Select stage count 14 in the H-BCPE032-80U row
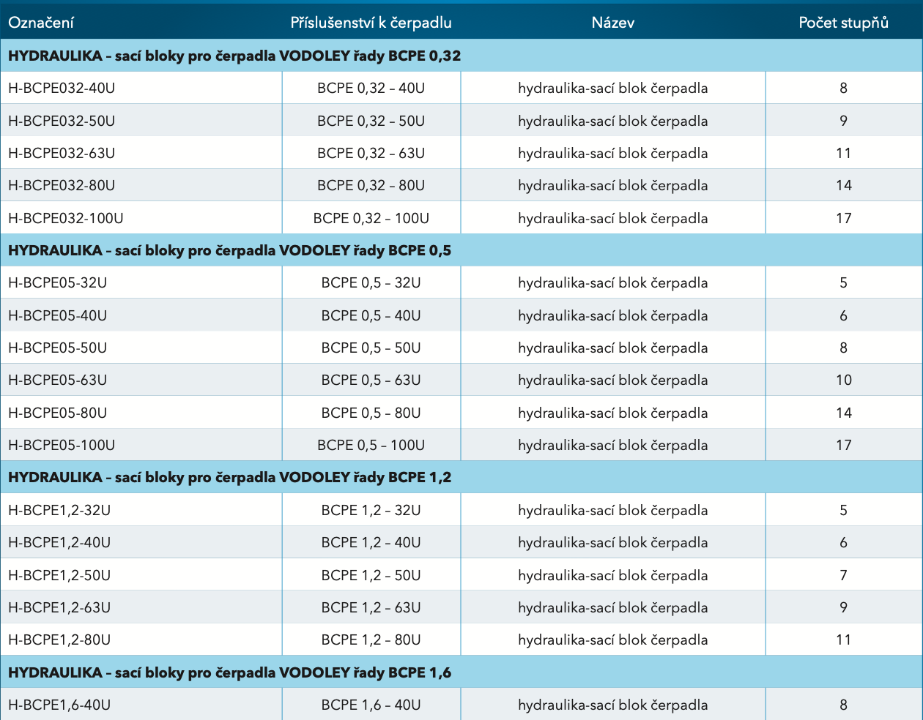Screen dimensions: 923x720 pos(844,185)
